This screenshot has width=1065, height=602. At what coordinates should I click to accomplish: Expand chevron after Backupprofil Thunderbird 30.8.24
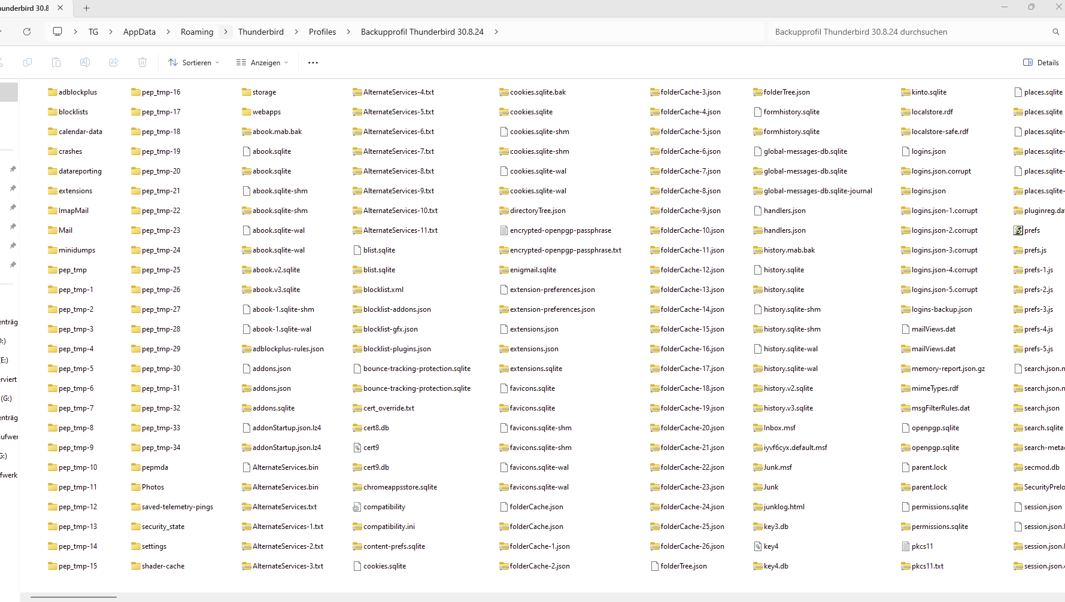pos(496,32)
